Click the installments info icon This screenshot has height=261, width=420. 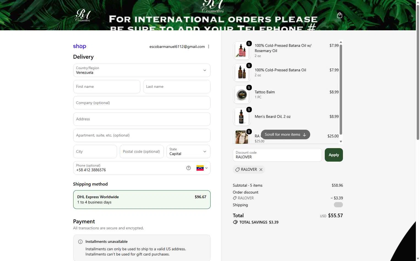(80, 242)
